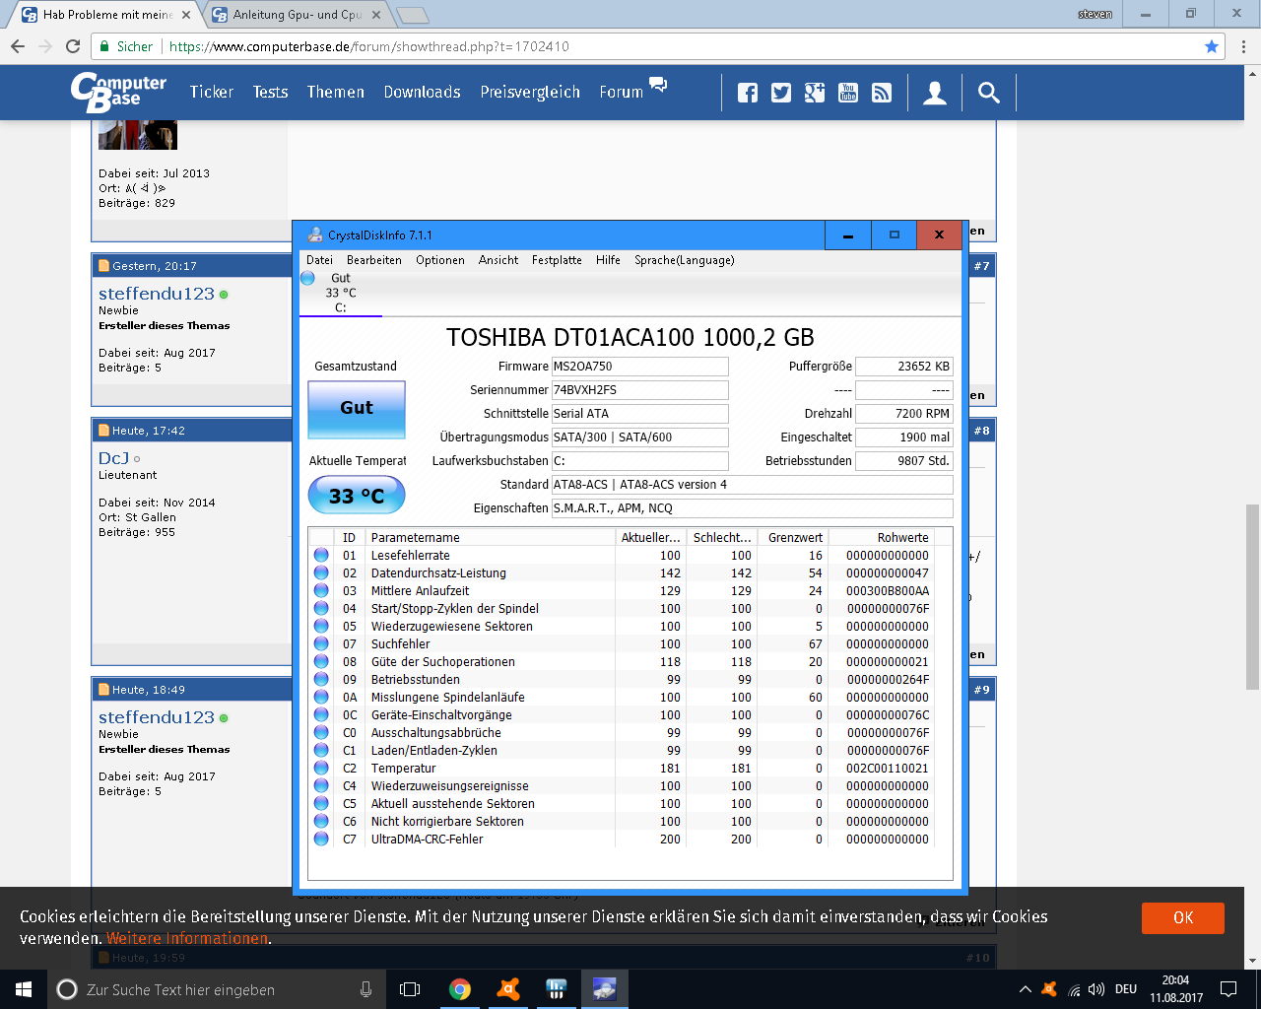This screenshot has width=1261, height=1009.
Task: Open Bearbeiten menu in CrystalDiskInfo
Action: click(x=374, y=260)
